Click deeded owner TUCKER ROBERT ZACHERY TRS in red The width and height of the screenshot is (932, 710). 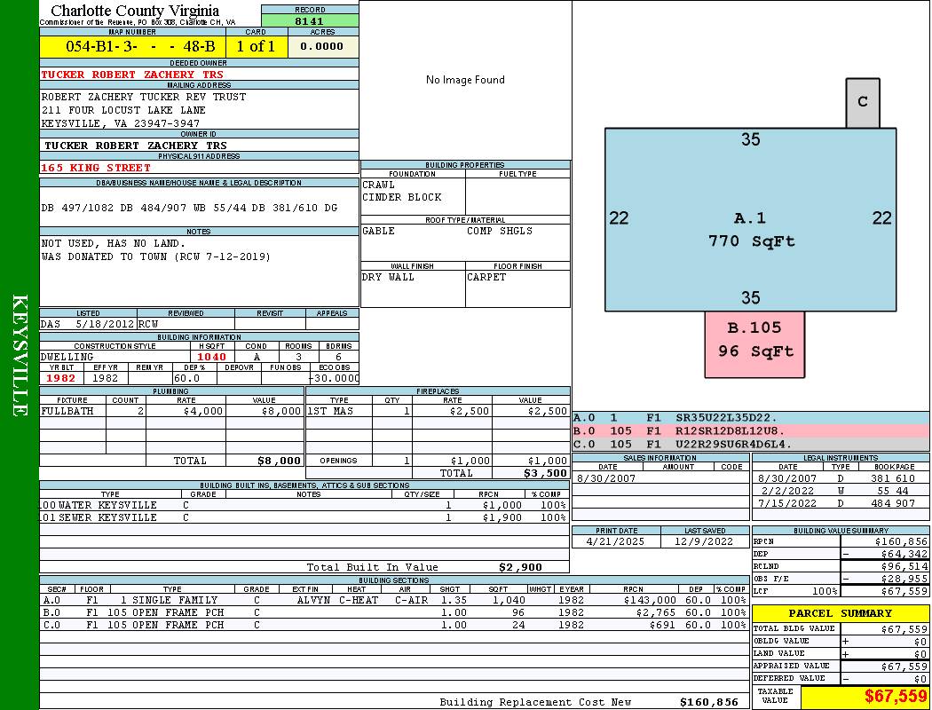[x=132, y=75]
